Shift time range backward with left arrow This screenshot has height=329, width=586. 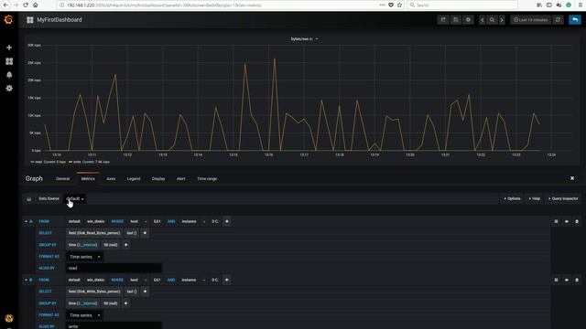point(483,20)
